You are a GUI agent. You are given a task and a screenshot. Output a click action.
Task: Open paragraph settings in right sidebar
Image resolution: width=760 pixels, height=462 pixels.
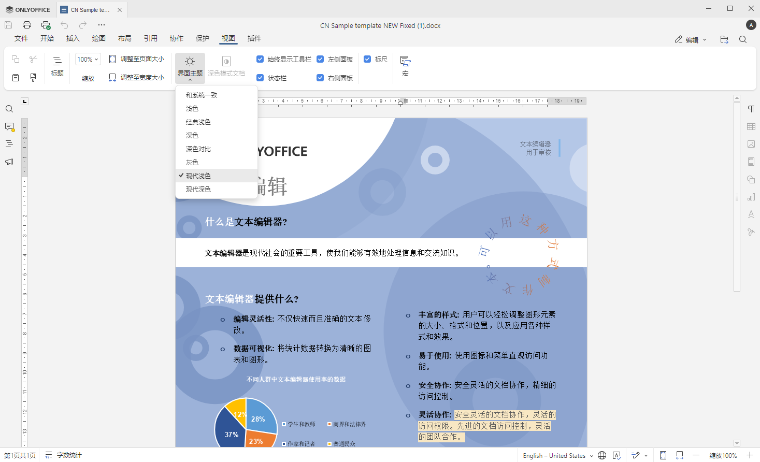[751, 109]
